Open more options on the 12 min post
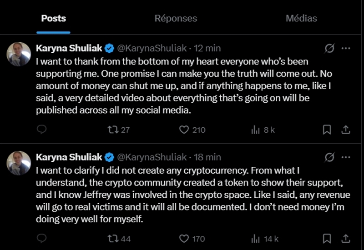Screen dimensions: 364x250 point(346,48)
